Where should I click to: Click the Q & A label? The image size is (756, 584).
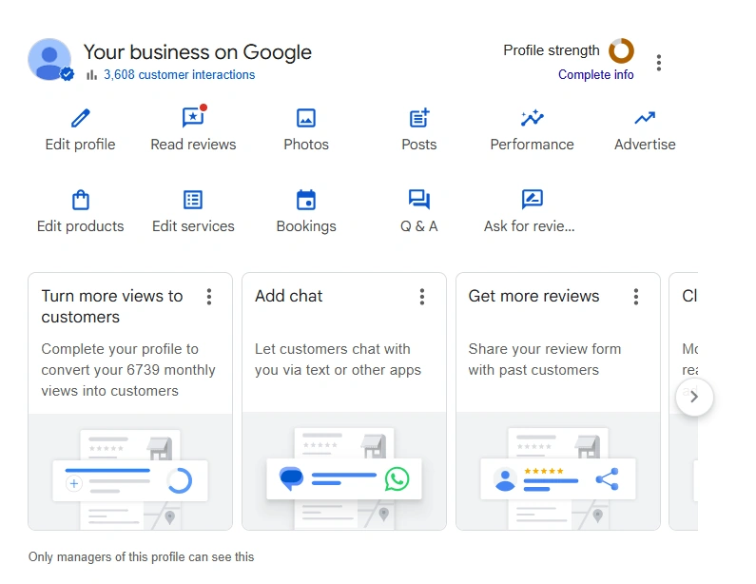click(x=419, y=226)
